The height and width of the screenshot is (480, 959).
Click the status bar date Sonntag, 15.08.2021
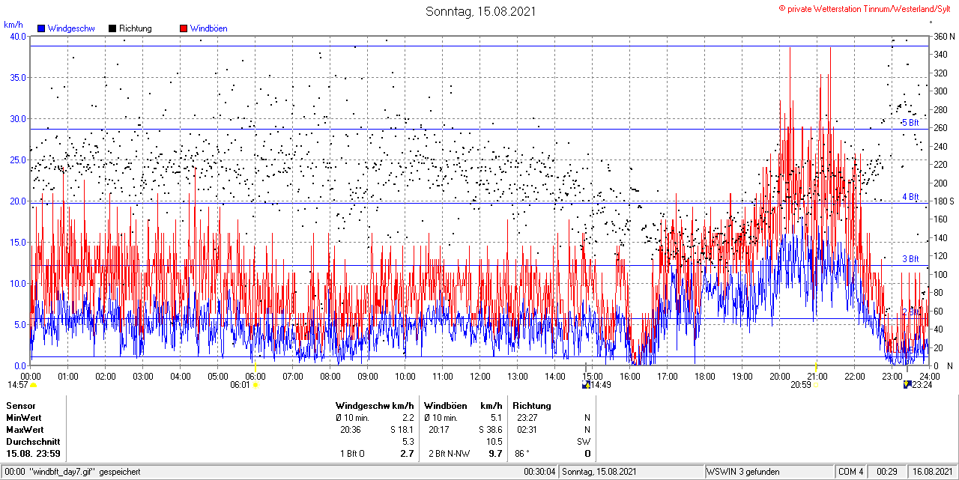point(599,472)
